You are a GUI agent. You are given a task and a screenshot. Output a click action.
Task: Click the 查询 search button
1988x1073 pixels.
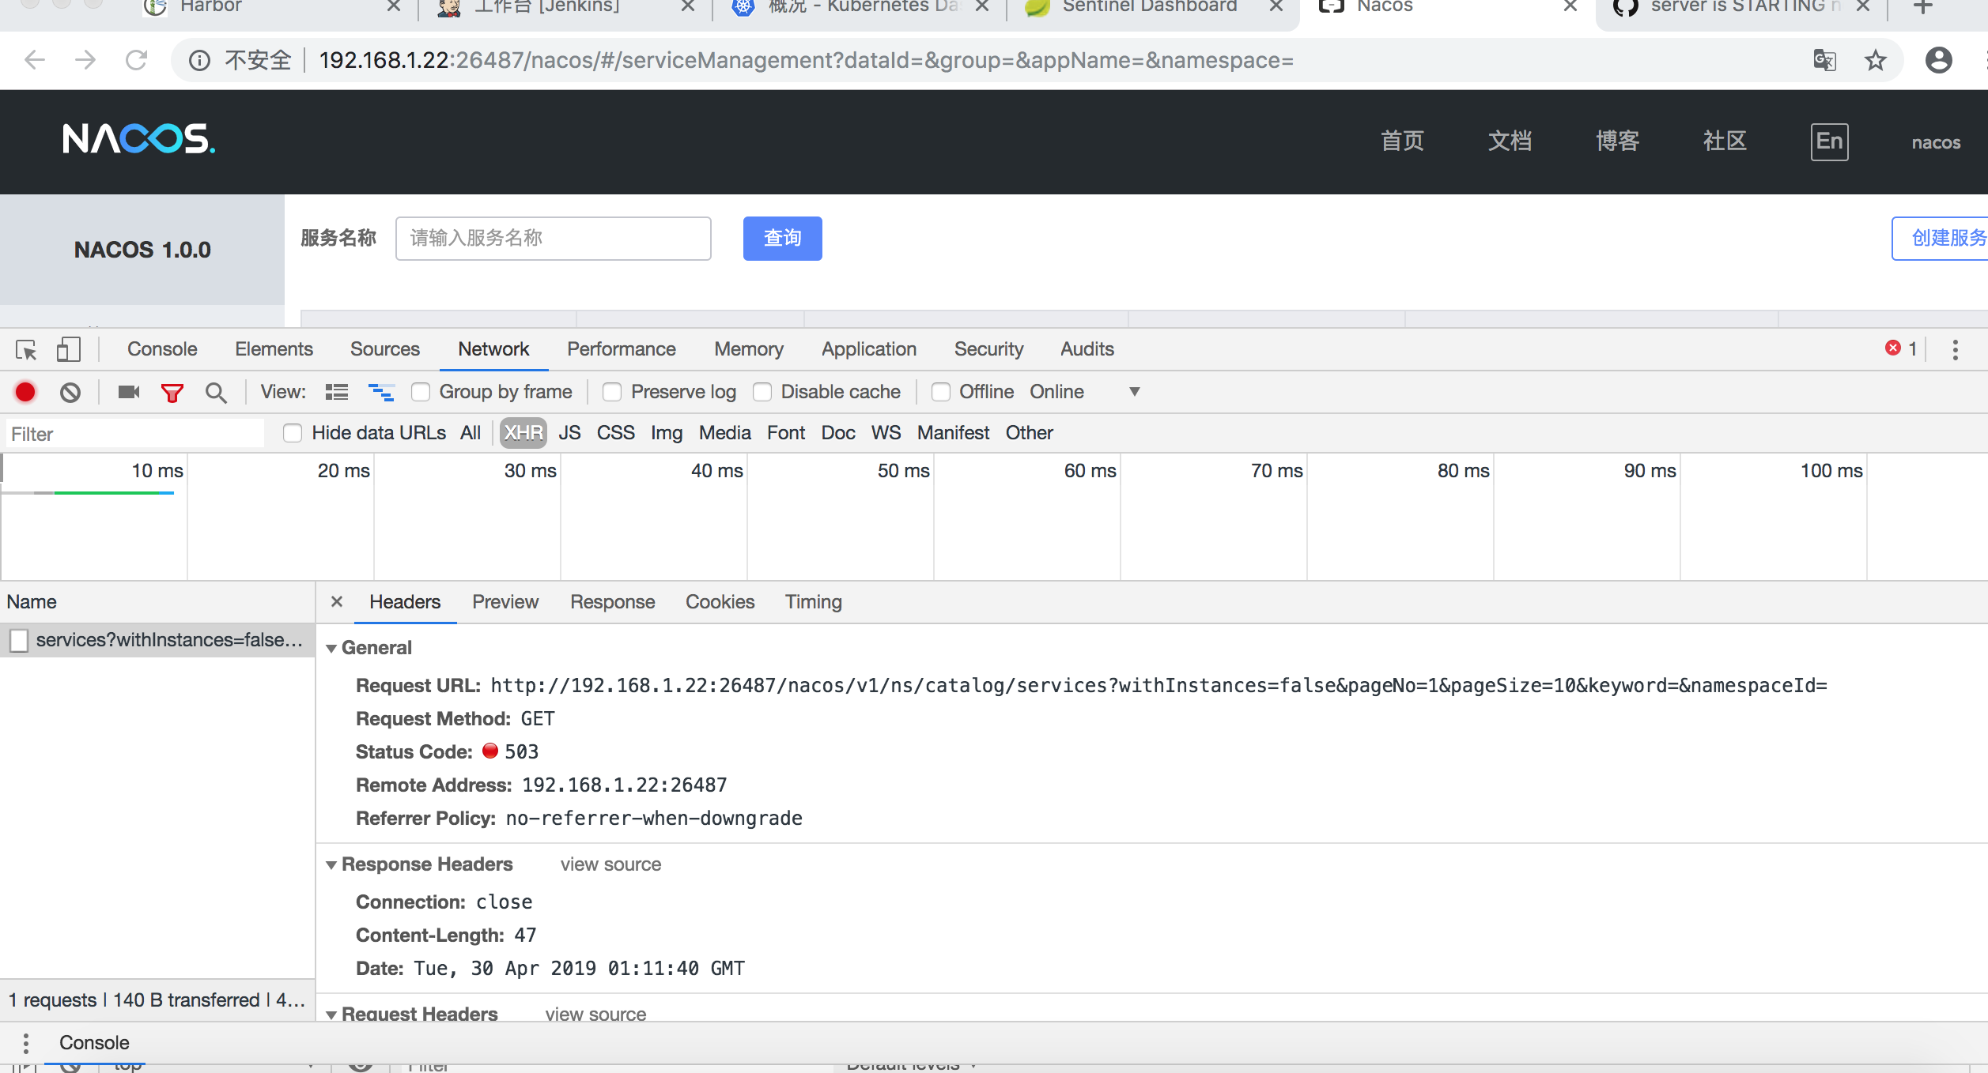782,238
